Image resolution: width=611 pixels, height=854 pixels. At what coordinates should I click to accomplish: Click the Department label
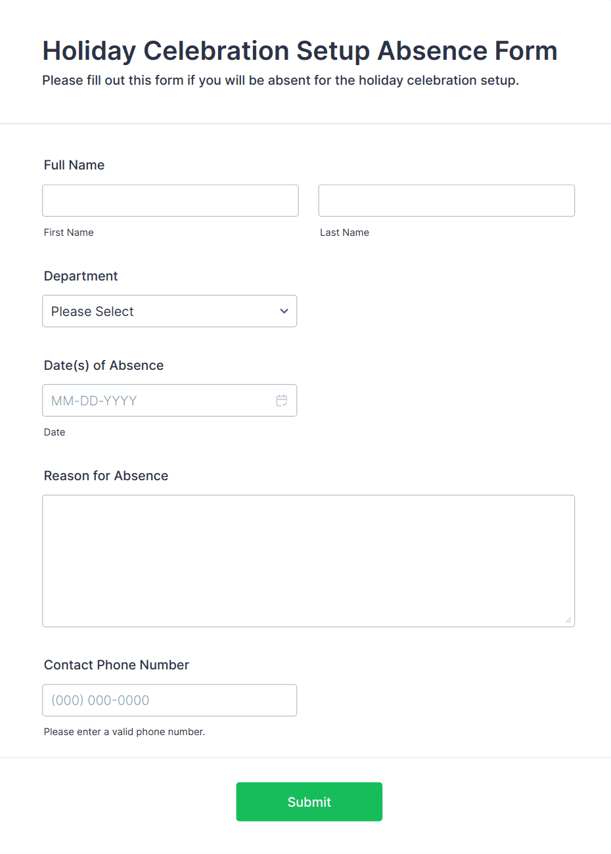pyautogui.click(x=81, y=276)
